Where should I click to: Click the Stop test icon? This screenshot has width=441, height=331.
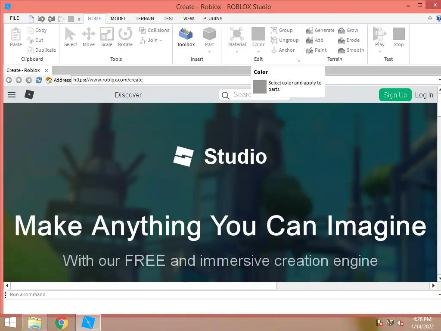tap(398, 34)
